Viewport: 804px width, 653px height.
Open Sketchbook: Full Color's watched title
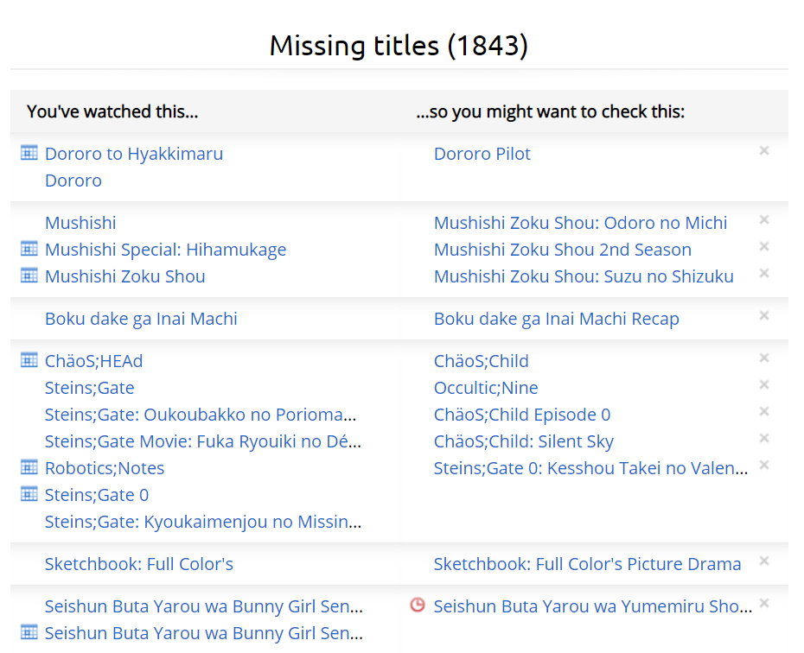[x=139, y=564]
